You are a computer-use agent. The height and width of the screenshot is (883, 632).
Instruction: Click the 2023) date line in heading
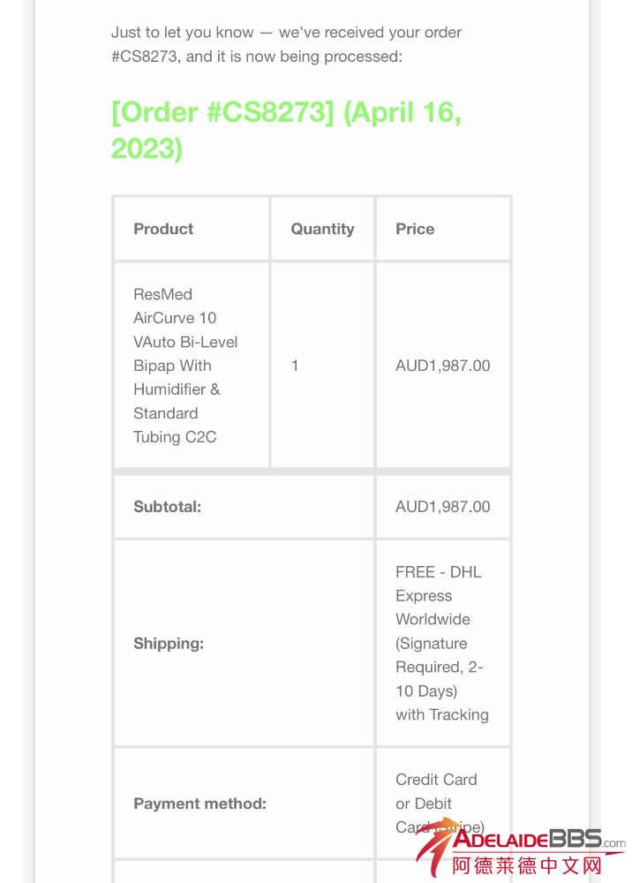point(147,148)
